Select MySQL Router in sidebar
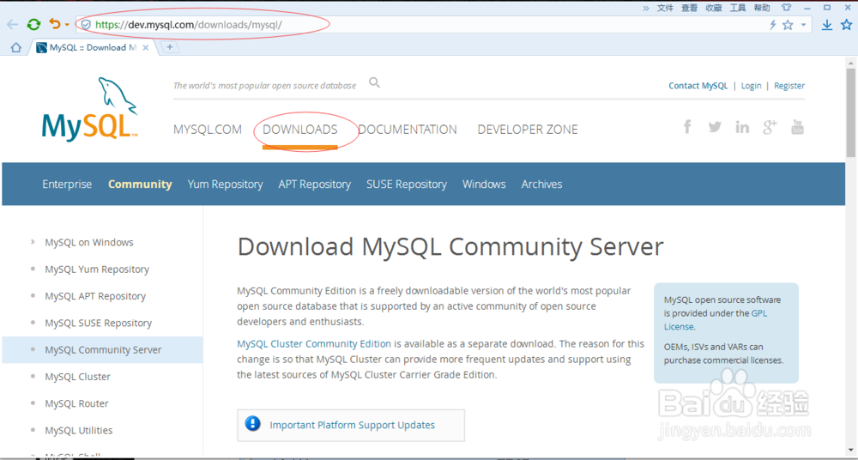Screen dimensions: 858x460 click(76, 403)
